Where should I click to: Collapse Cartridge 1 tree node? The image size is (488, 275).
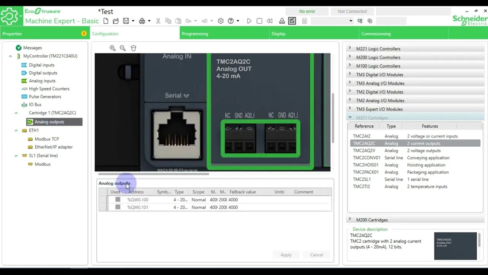coord(16,113)
